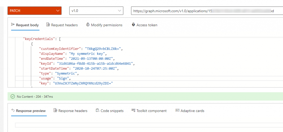Click the Request headers document icon
This screenshot has height=132, width=283.
click(x=48, y=25)
